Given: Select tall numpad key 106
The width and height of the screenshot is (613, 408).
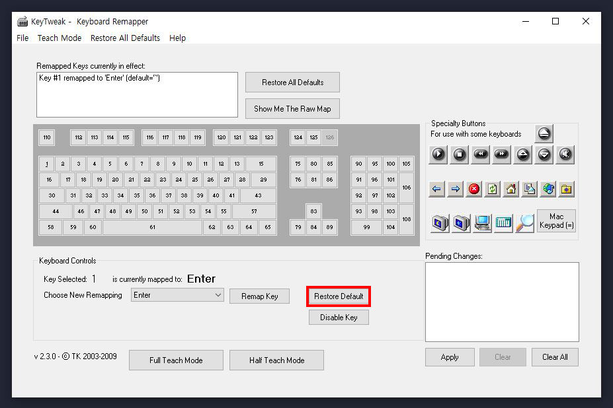Looking at the screenshot, I should (407, 187).
